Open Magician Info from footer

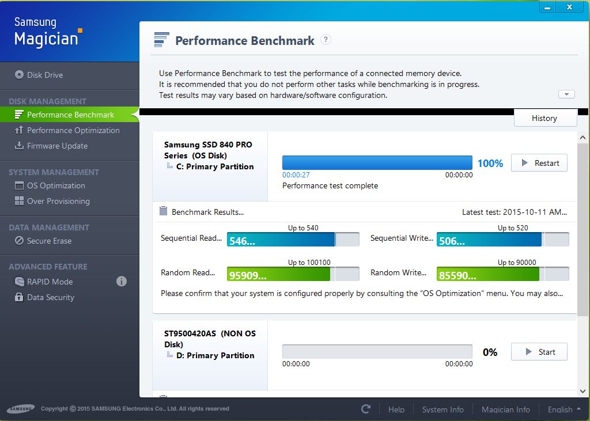[x=506, y=409]
